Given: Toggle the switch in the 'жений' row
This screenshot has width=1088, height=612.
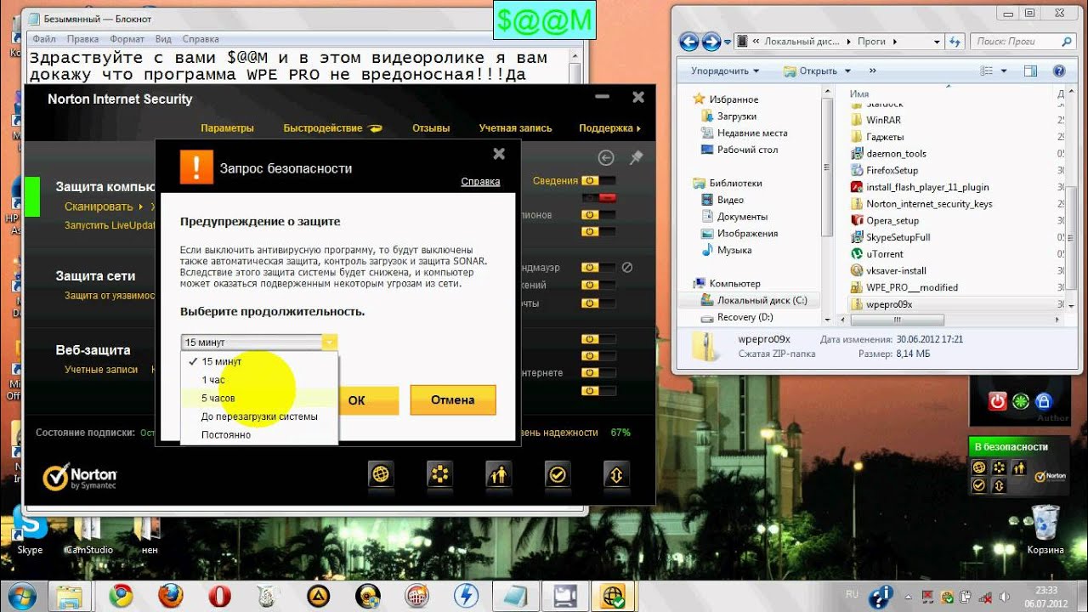Looking at the screenshot, I should 598,286.
